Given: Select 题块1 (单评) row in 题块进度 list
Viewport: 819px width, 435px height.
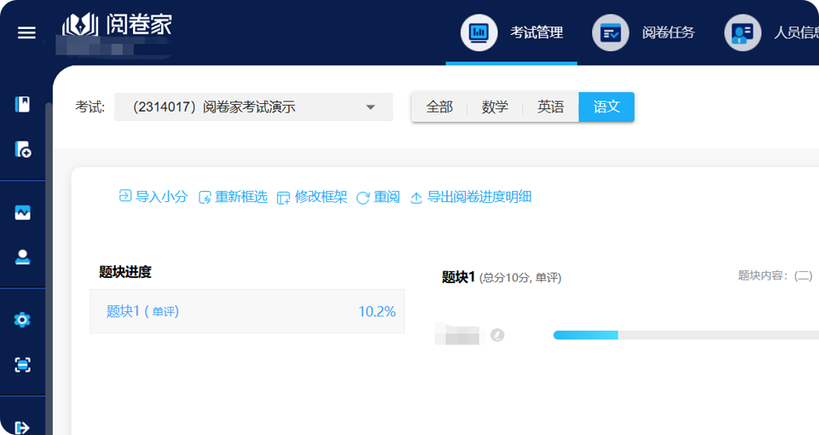Looking at the screenshot, I should click(247, 311).
